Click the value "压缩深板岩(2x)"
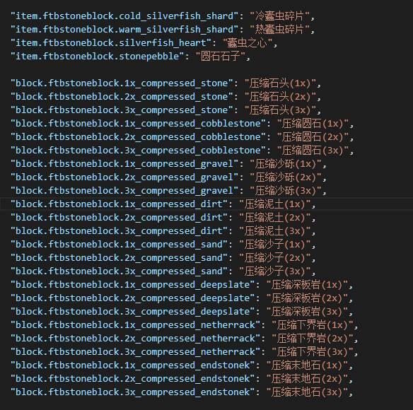The height and width of the screenshot is (410, 413). point(307,298)
